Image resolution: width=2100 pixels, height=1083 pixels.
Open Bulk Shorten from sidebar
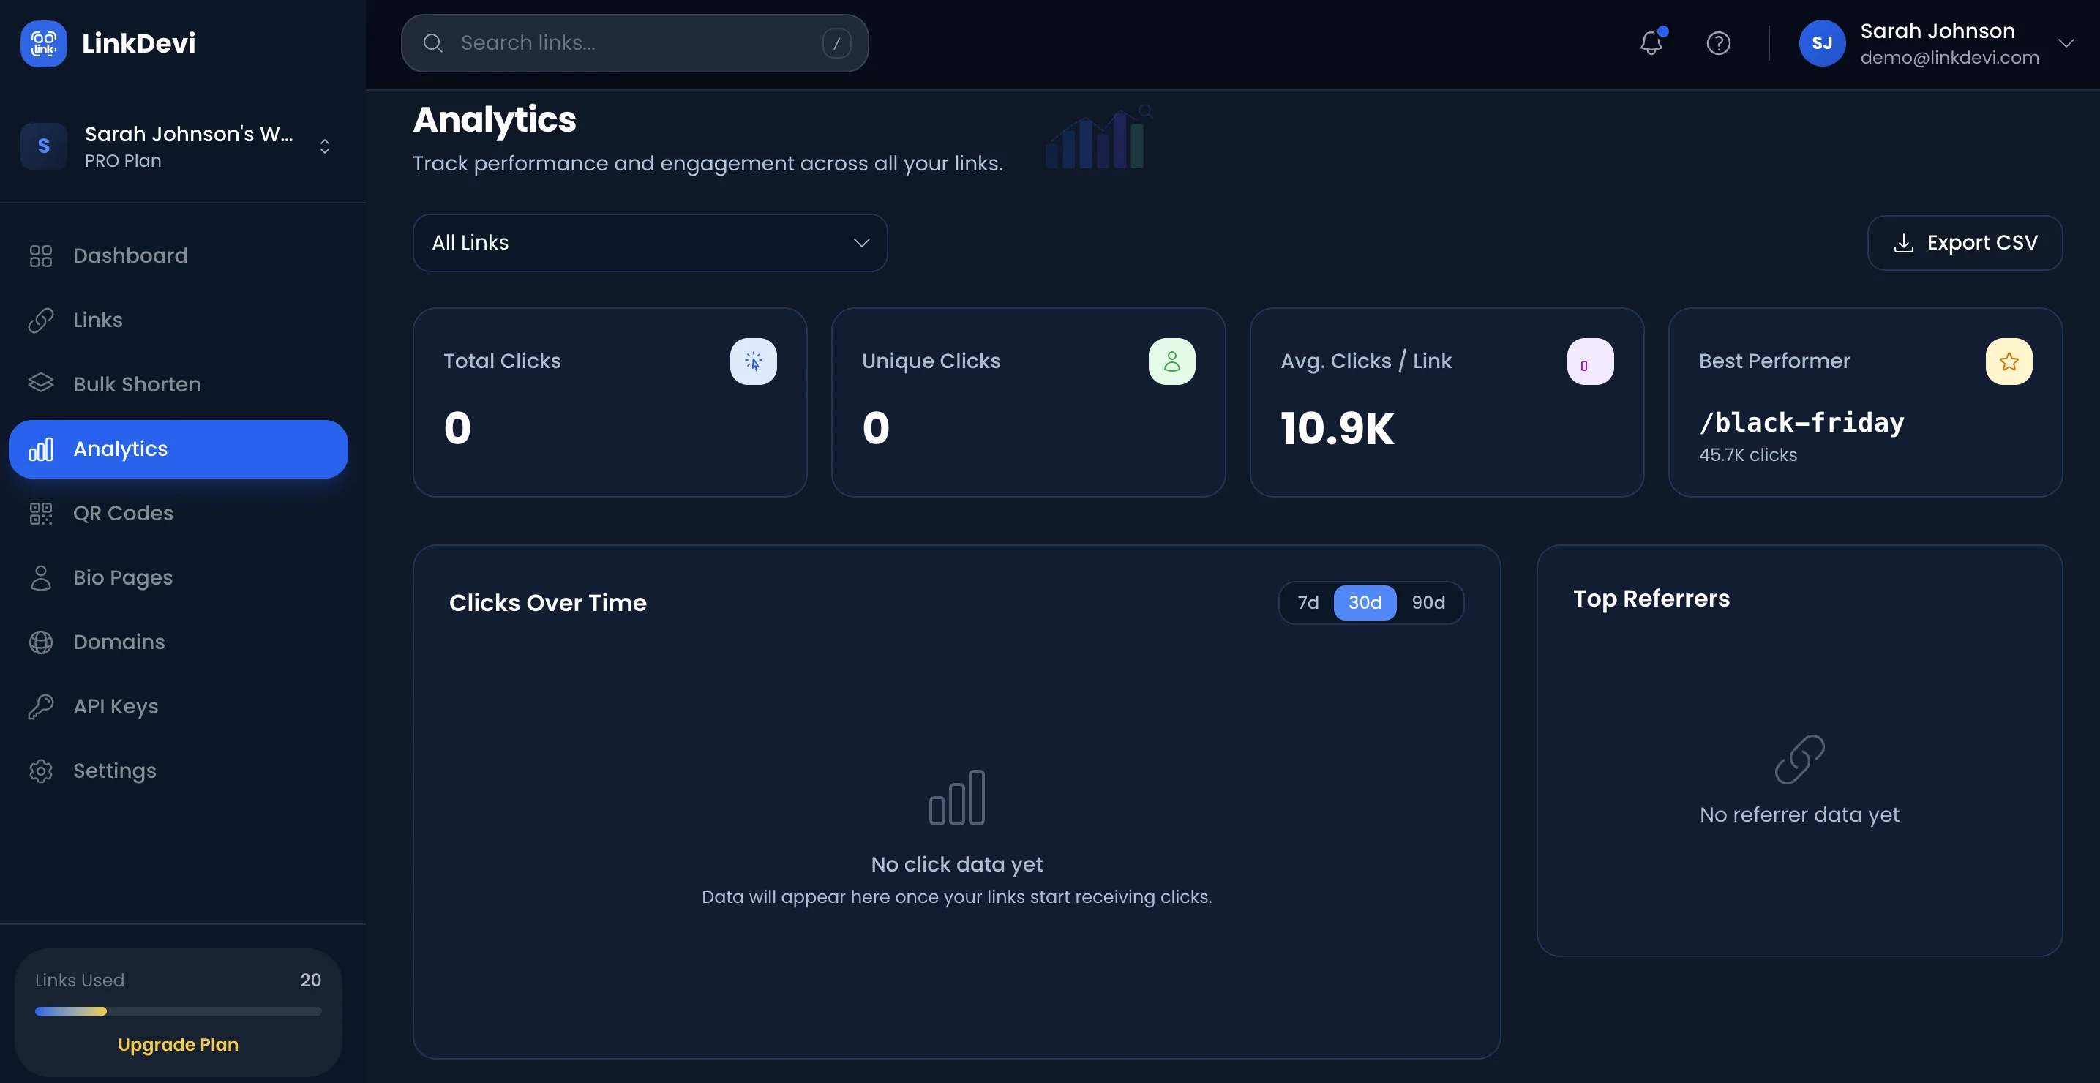click(136, 384)
